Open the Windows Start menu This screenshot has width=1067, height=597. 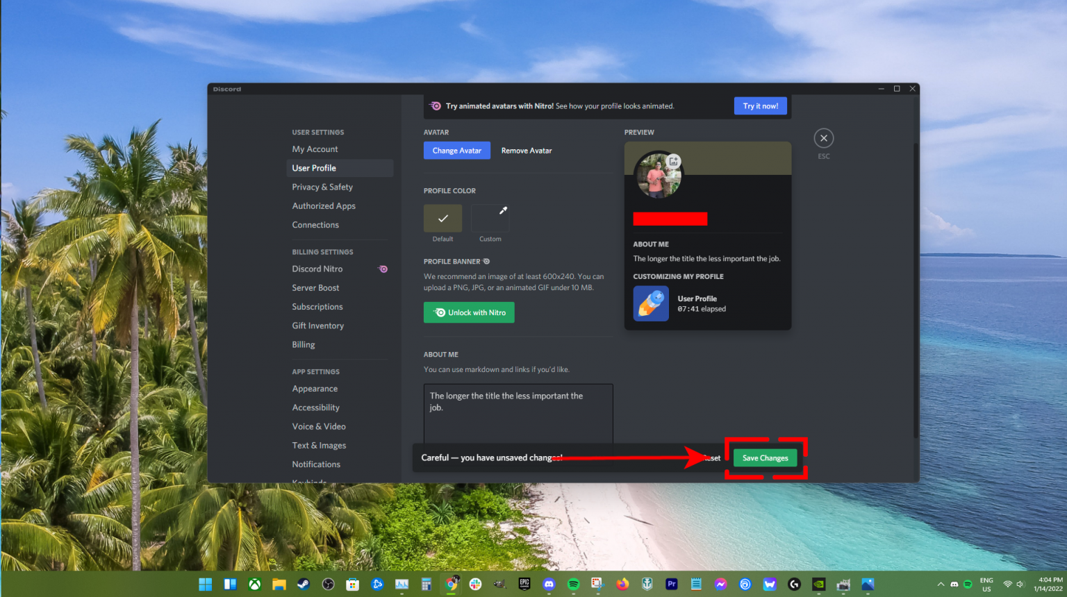[x=206, y=585]
